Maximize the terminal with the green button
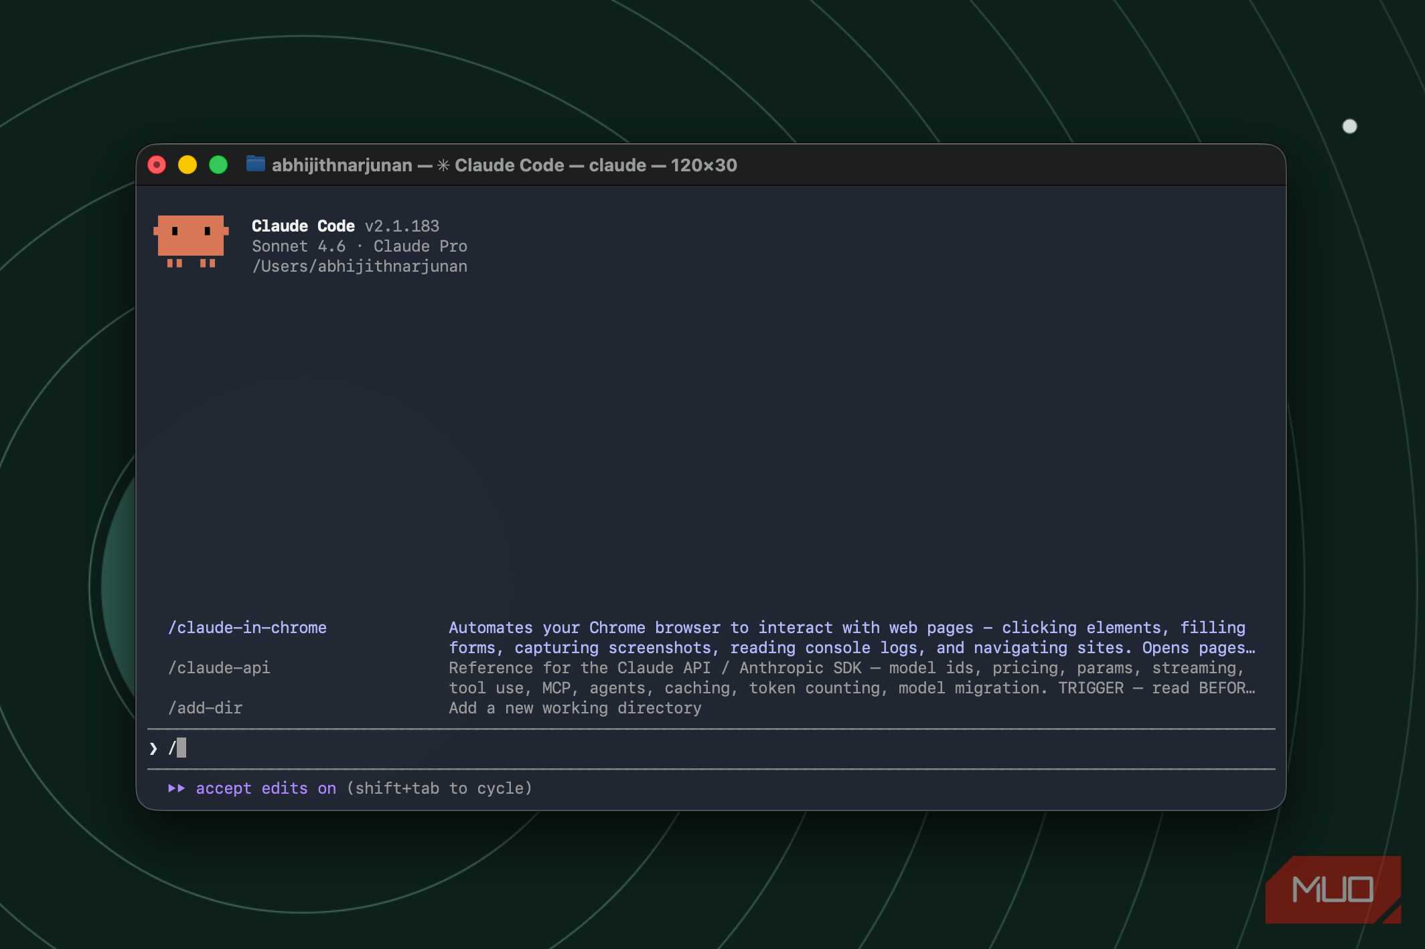 click(x=218, y=165)
